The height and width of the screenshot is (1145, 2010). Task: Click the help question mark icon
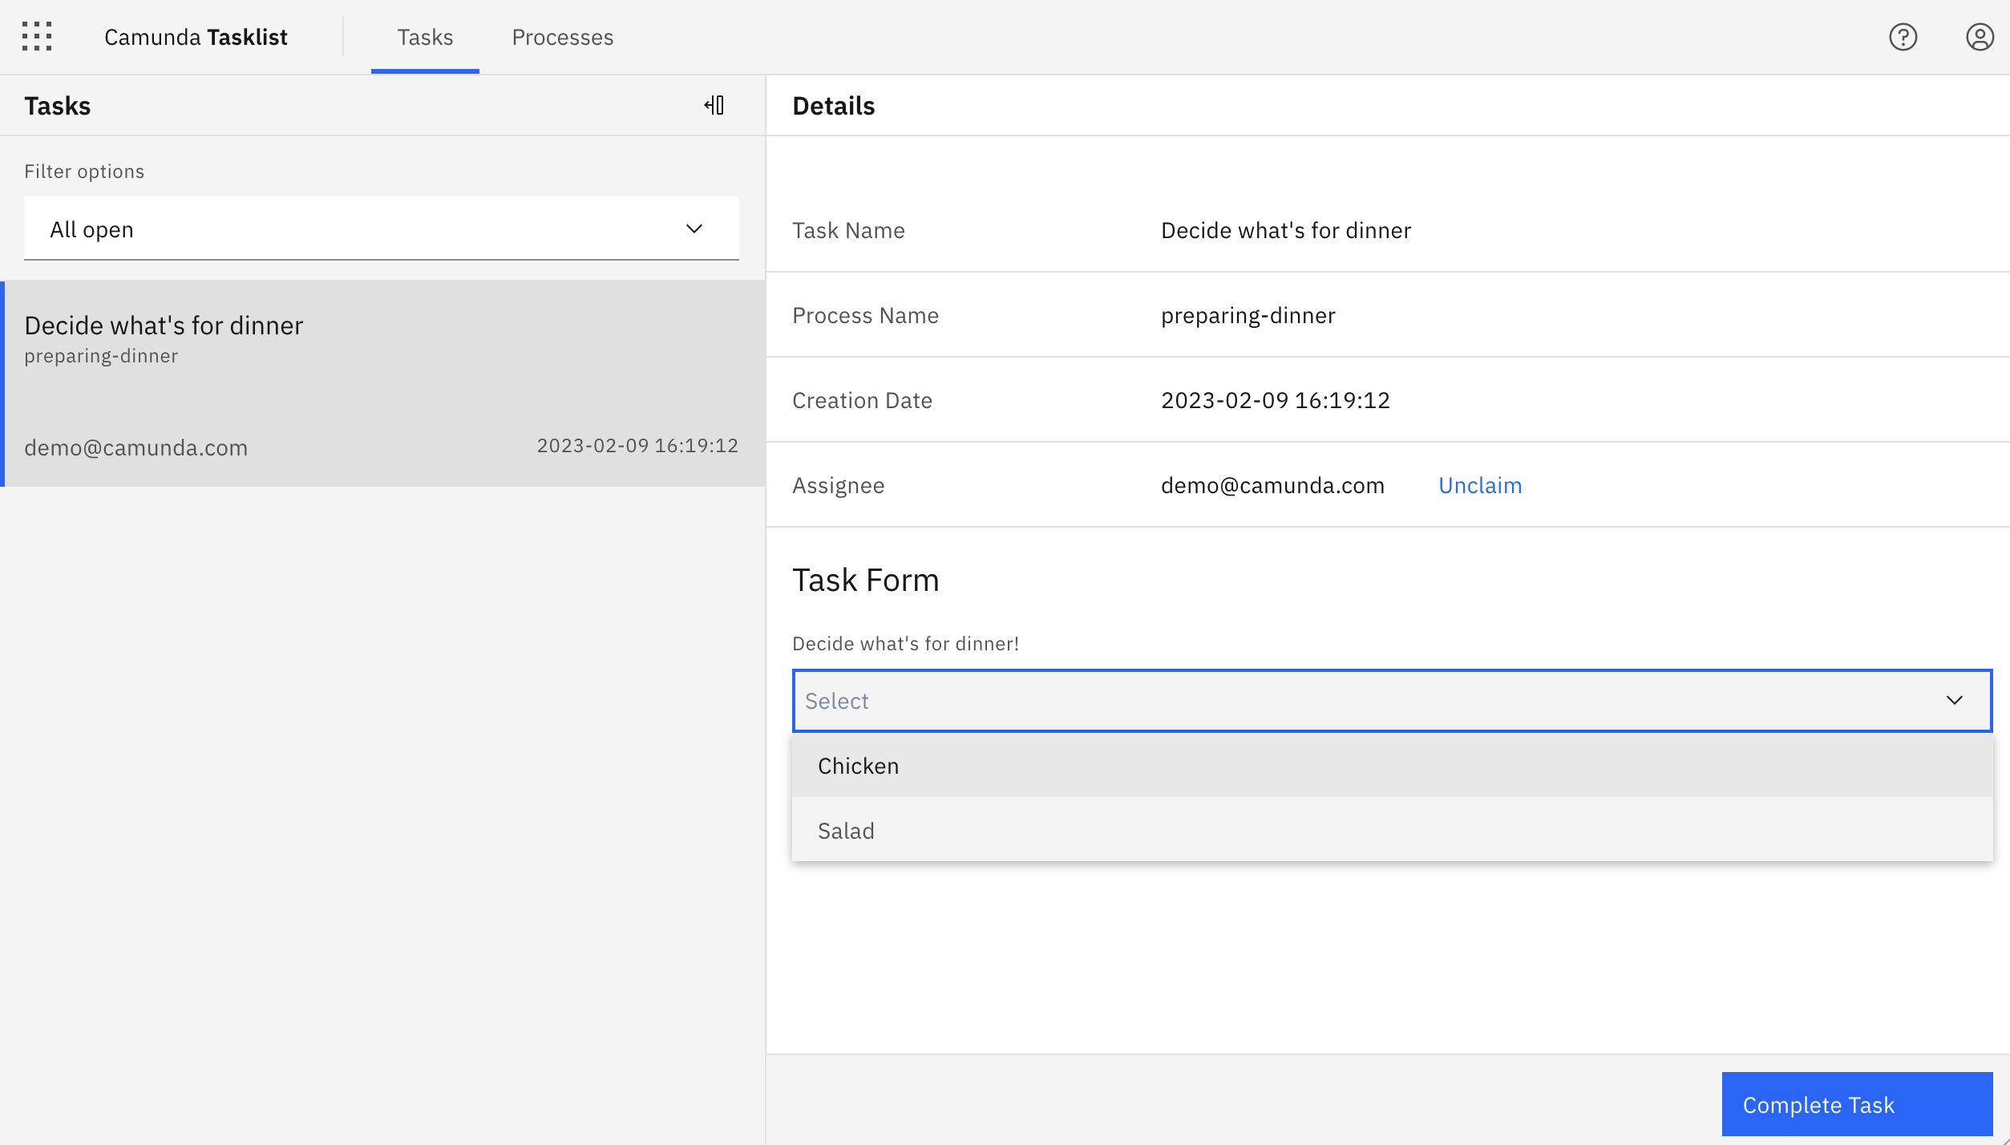pos(1903,37)
